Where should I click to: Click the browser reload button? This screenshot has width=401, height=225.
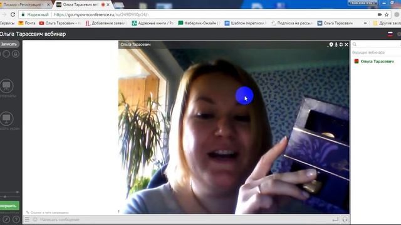pos(13,14)
